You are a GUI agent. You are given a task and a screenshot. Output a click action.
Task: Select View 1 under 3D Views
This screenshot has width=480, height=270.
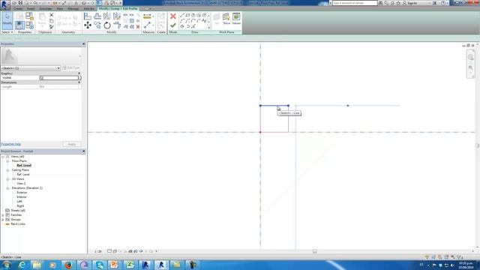pyautogui.click(x=21, y=184)
